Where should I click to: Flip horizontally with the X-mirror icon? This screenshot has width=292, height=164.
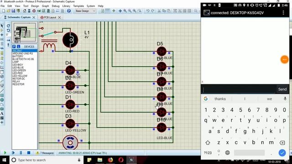8,40
